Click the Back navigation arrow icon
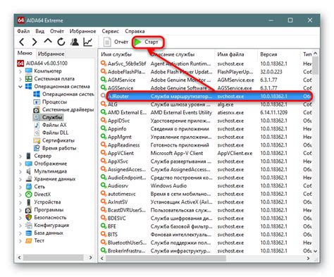The image size is (334, 277). [x=22, y=42]
